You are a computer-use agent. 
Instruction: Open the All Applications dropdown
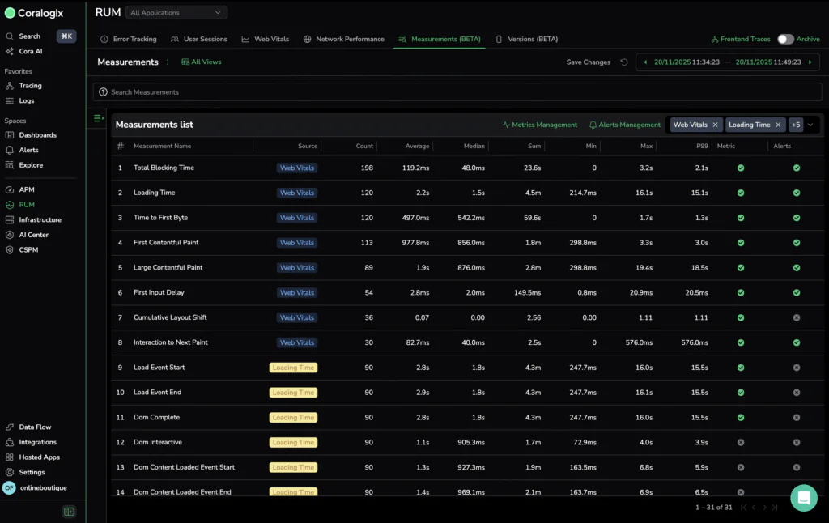click(176, 13)
